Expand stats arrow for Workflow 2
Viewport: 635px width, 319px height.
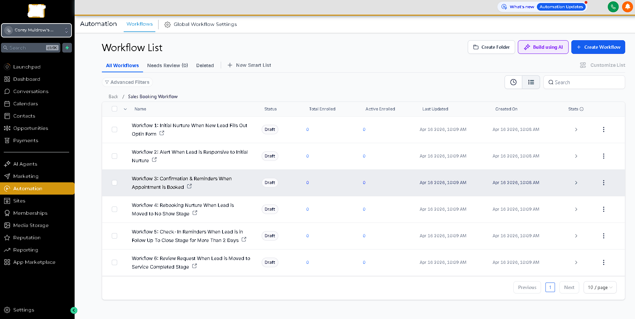point(576,156)
